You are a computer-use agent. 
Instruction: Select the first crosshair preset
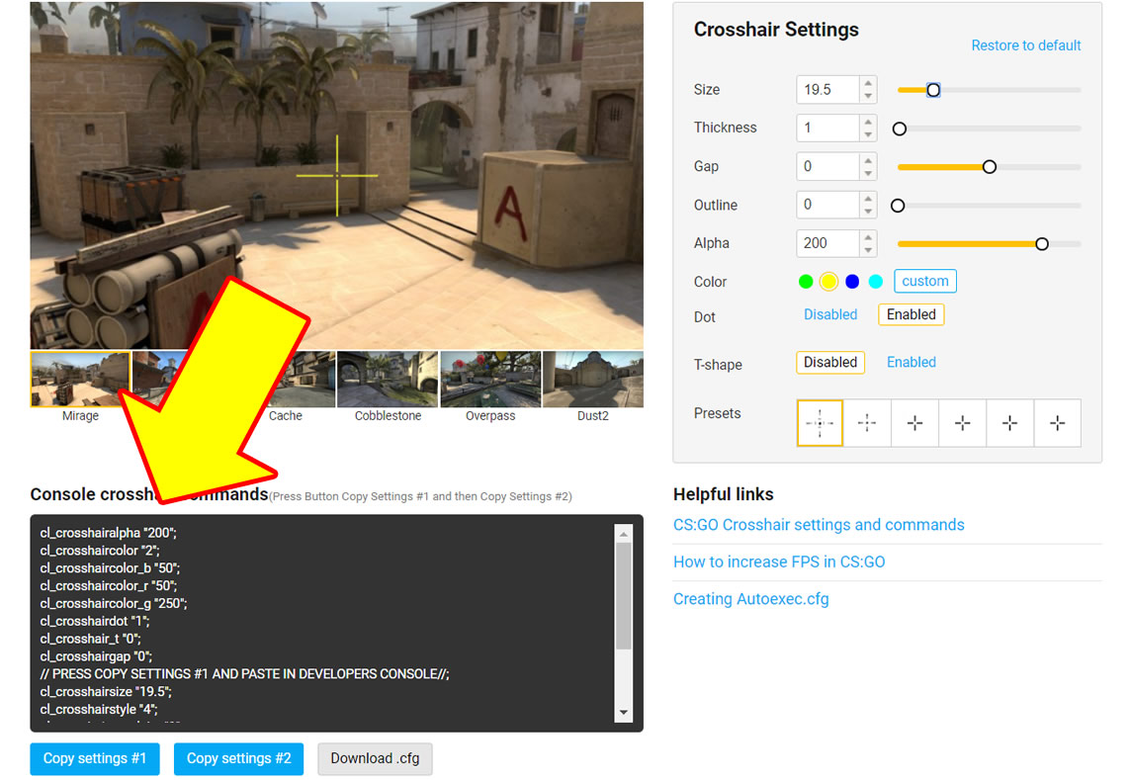click(820, 422)
